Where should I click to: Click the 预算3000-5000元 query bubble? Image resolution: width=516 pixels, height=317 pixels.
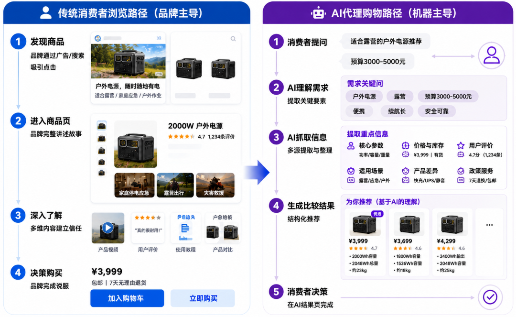[378, 62]
